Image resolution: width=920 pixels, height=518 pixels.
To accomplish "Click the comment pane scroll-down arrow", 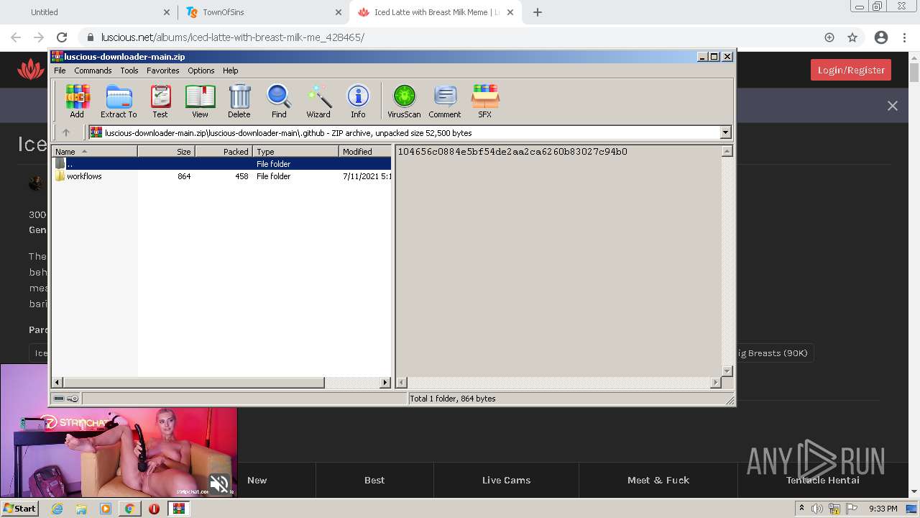I will [x=727, y=371].
